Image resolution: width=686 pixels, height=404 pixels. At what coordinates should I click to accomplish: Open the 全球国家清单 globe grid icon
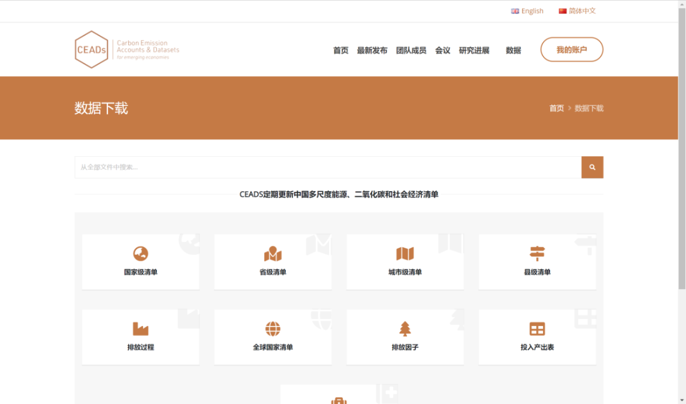[x=272, y=328]
